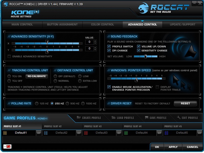This screenshot has height=153, width=204.
Task: Select DCU Normal option
Action: pyautogui.click(x=55, y=81)
